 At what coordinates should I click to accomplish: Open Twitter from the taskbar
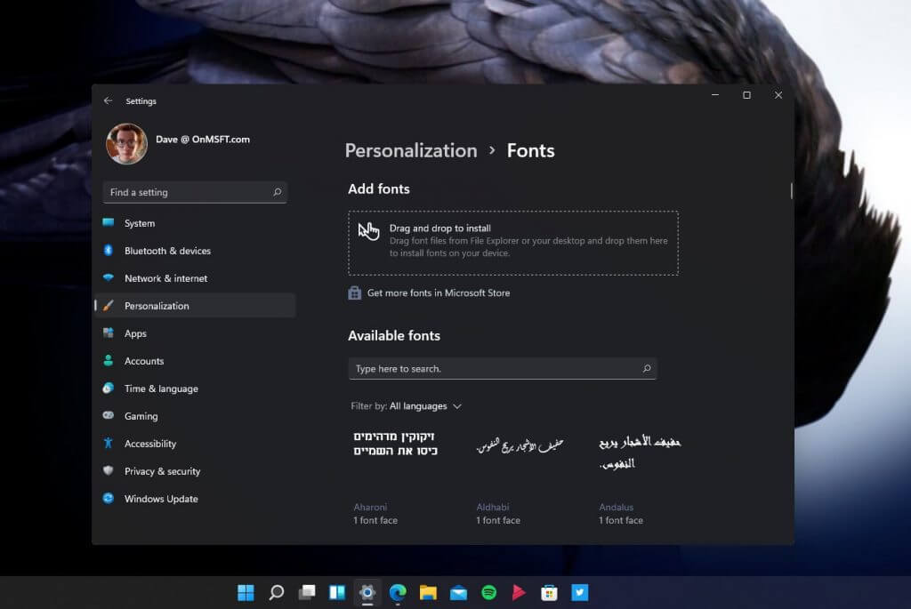(580, 591)
